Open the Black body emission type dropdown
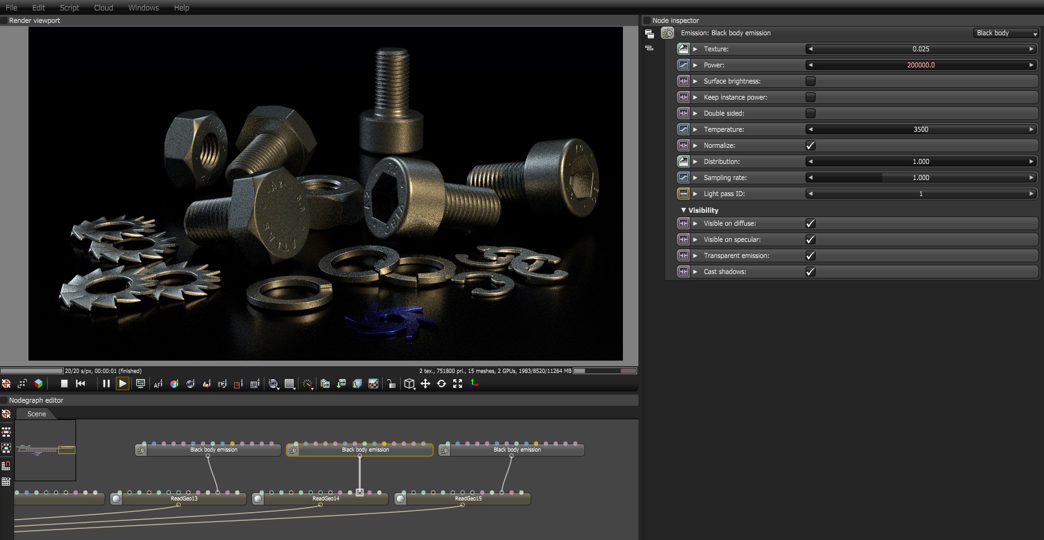This screenshot has height=540, width=1044. [x=1006, y=33]
